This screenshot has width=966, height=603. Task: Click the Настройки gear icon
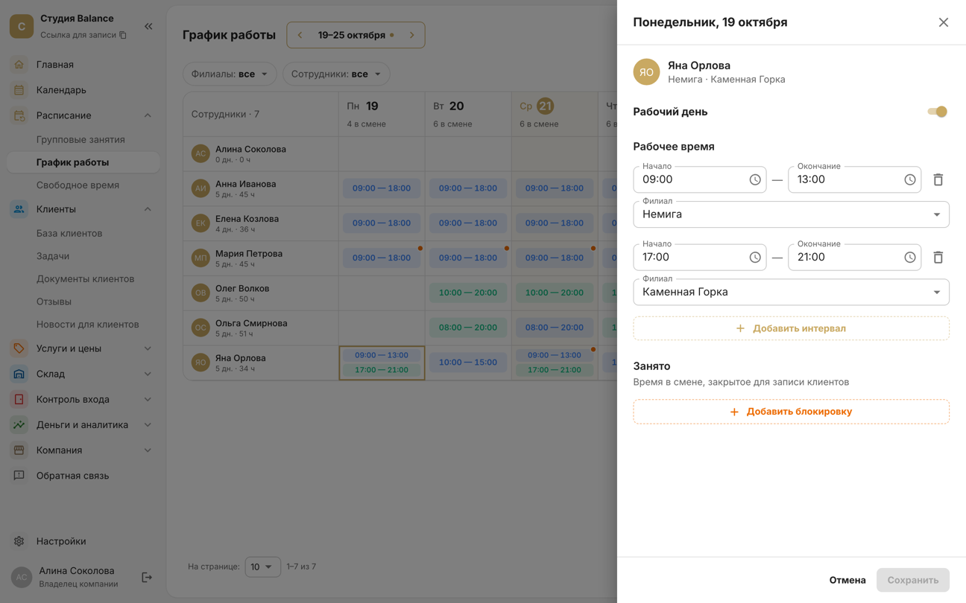[19, 541]
